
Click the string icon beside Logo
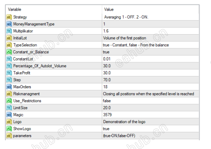pos(9,122)
